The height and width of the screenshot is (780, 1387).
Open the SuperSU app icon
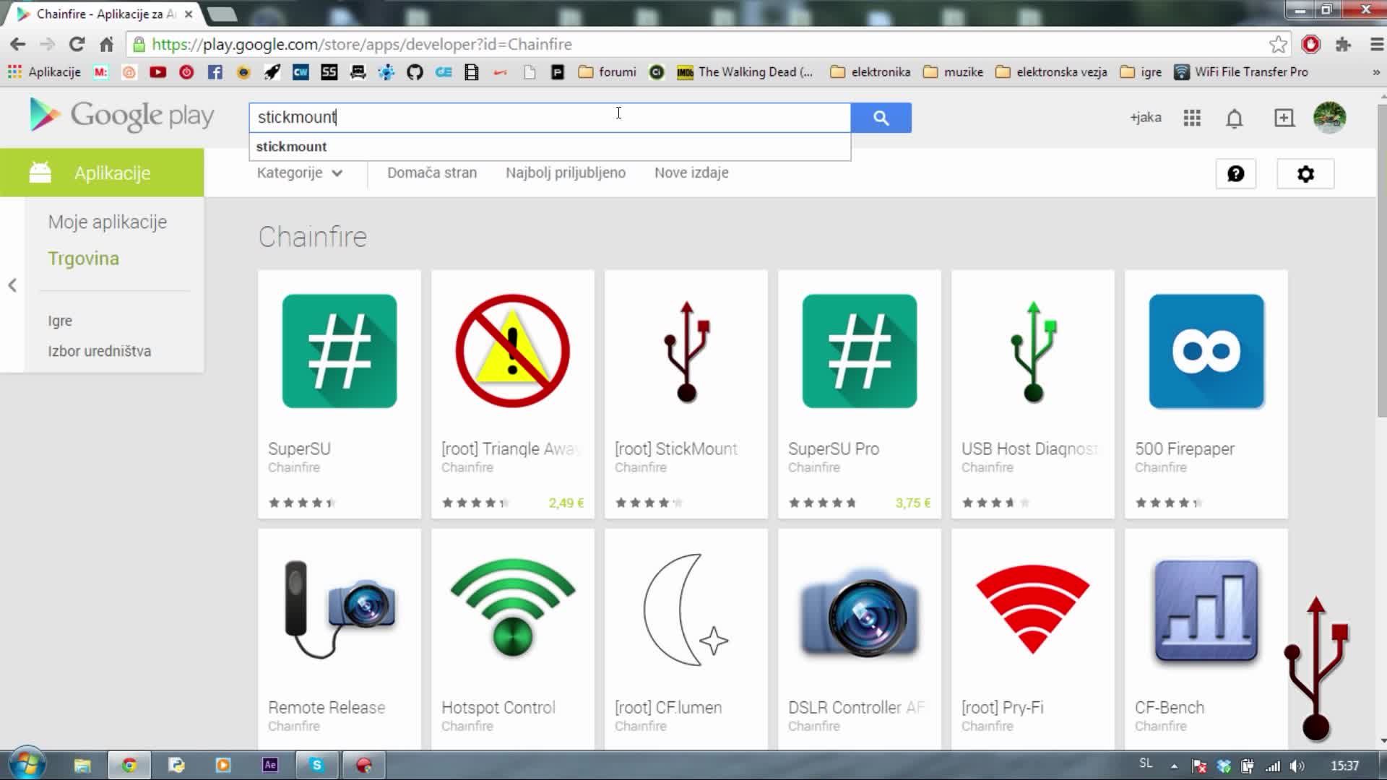click(x=339, y=351)
